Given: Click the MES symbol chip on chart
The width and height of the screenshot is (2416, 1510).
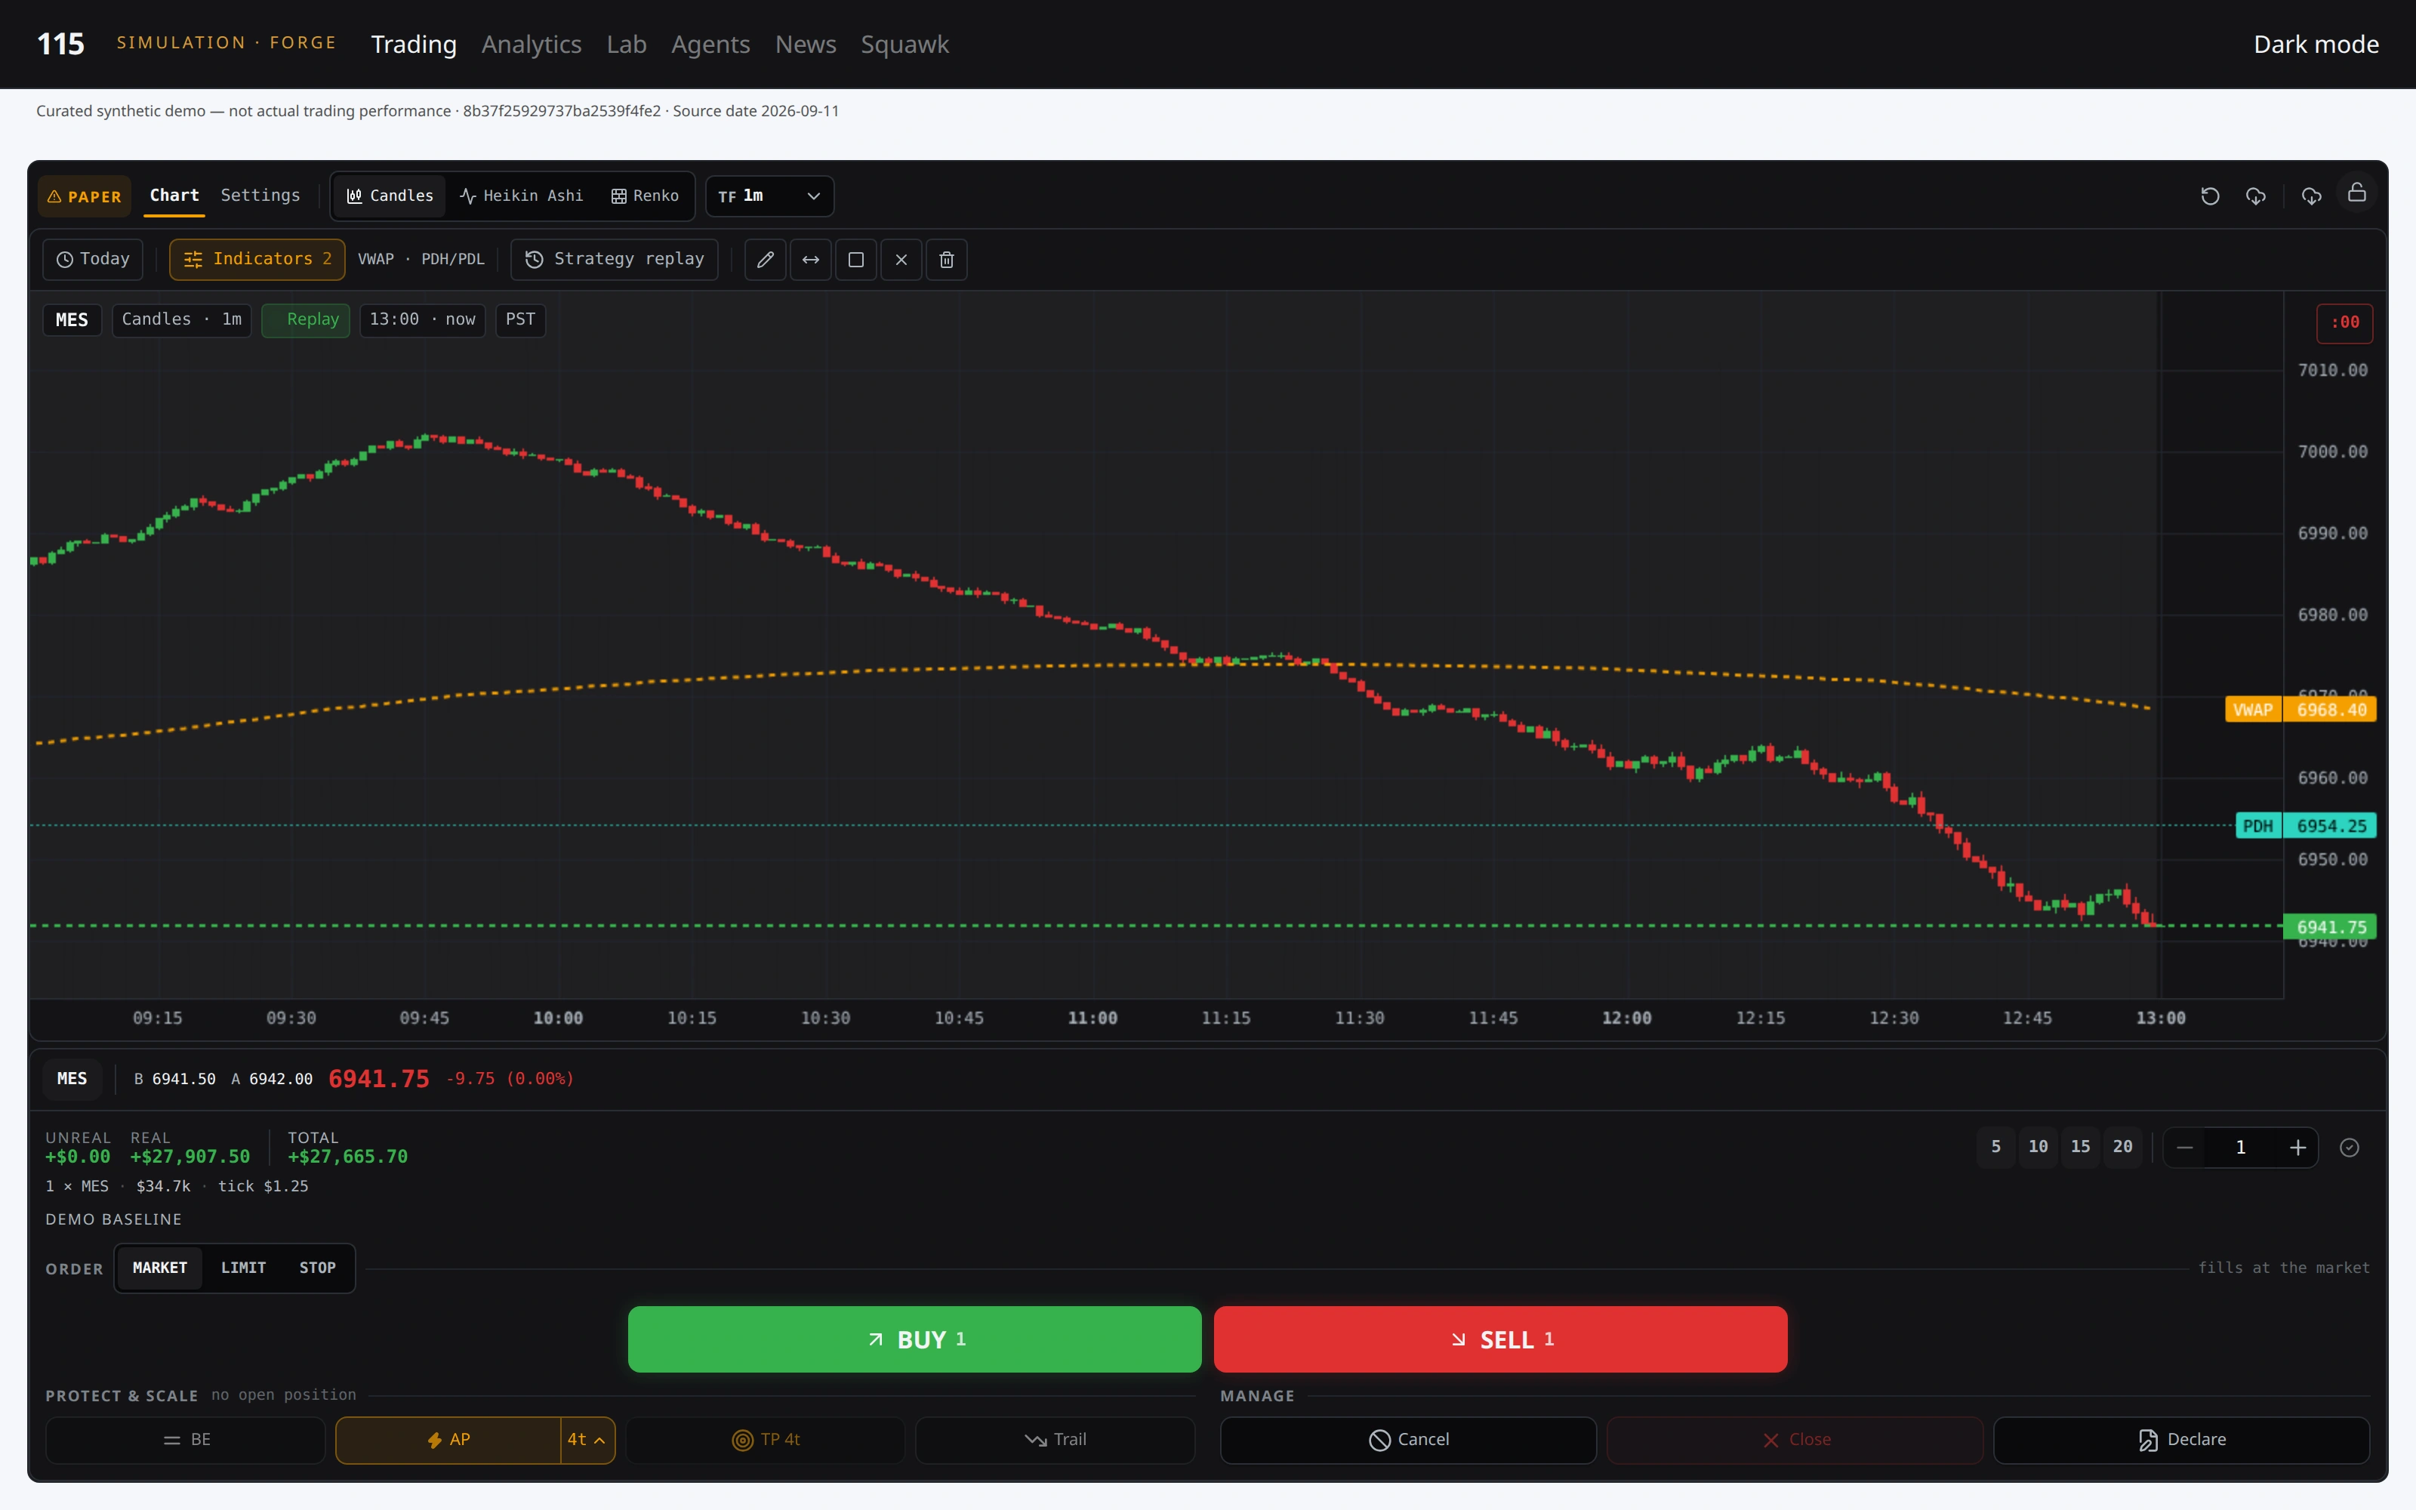Looking at the screenshot, I should pos(72,321).
